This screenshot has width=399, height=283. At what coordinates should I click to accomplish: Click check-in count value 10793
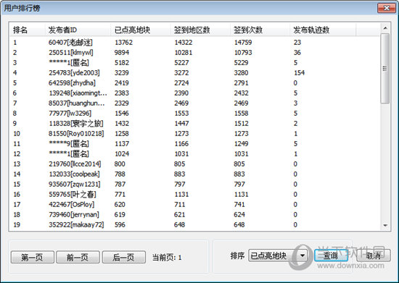click(x=243, y=53)
